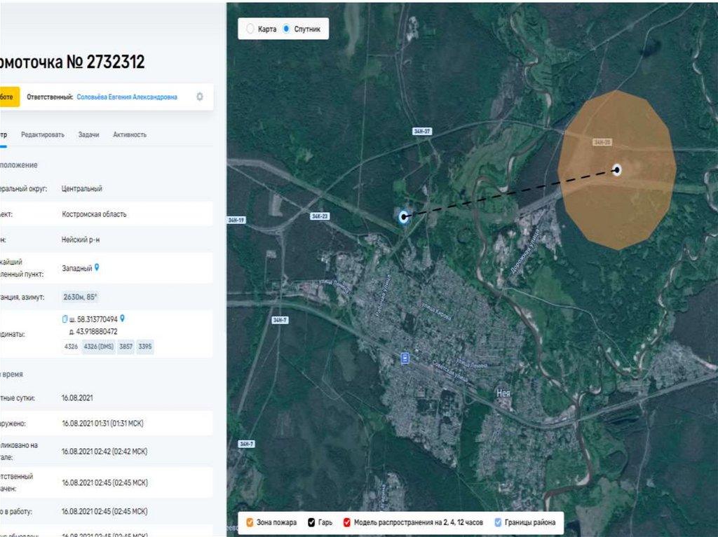The image size is (718, 537).
Task: Click the location pin beside latitude coordinate
Action: [x=122, y=319]
